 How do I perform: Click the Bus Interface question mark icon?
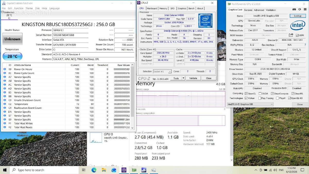tap(306, 45)
